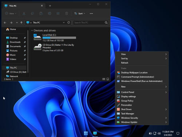Switch to details view icon in status bar

[104, 79]
